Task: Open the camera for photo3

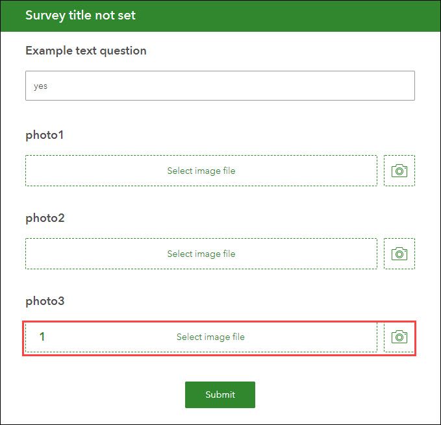Action: click(399, 337)
